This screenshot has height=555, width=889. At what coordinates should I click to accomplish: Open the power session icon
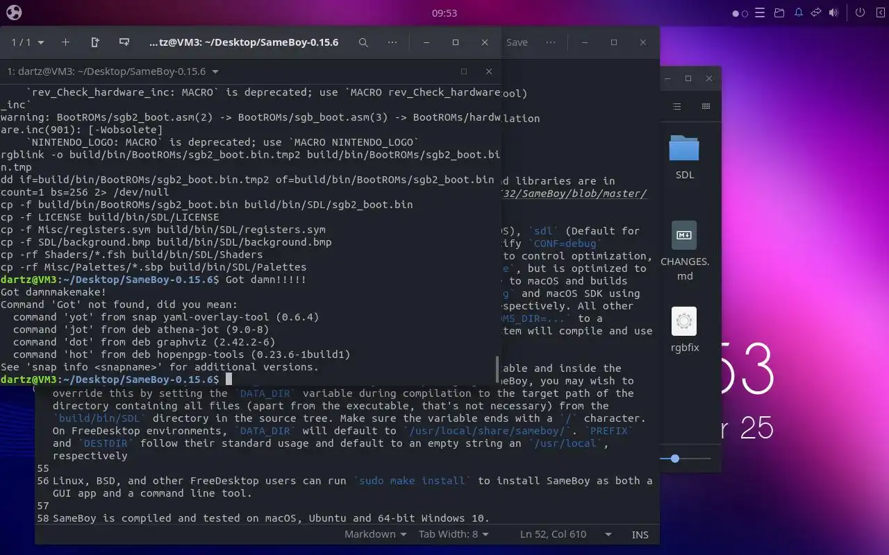pyautogui.click(x=860, y=12)
